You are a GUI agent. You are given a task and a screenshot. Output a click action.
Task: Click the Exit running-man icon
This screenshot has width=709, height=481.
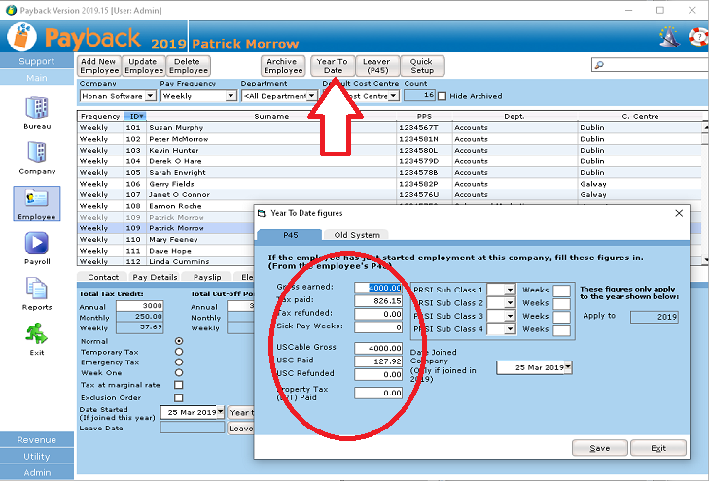(37, 333)
